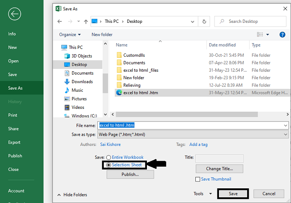This screenshot has width=291, height=203.
Task: Select Desktop in navigation pane
Action: (x=78, y=64)
